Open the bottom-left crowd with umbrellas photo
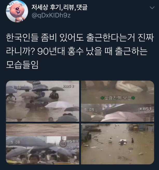This screenshot has width=159, height=170. [43, 144]
